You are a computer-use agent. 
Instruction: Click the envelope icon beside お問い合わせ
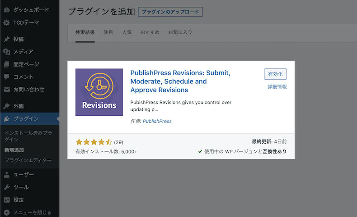[7, 90]
